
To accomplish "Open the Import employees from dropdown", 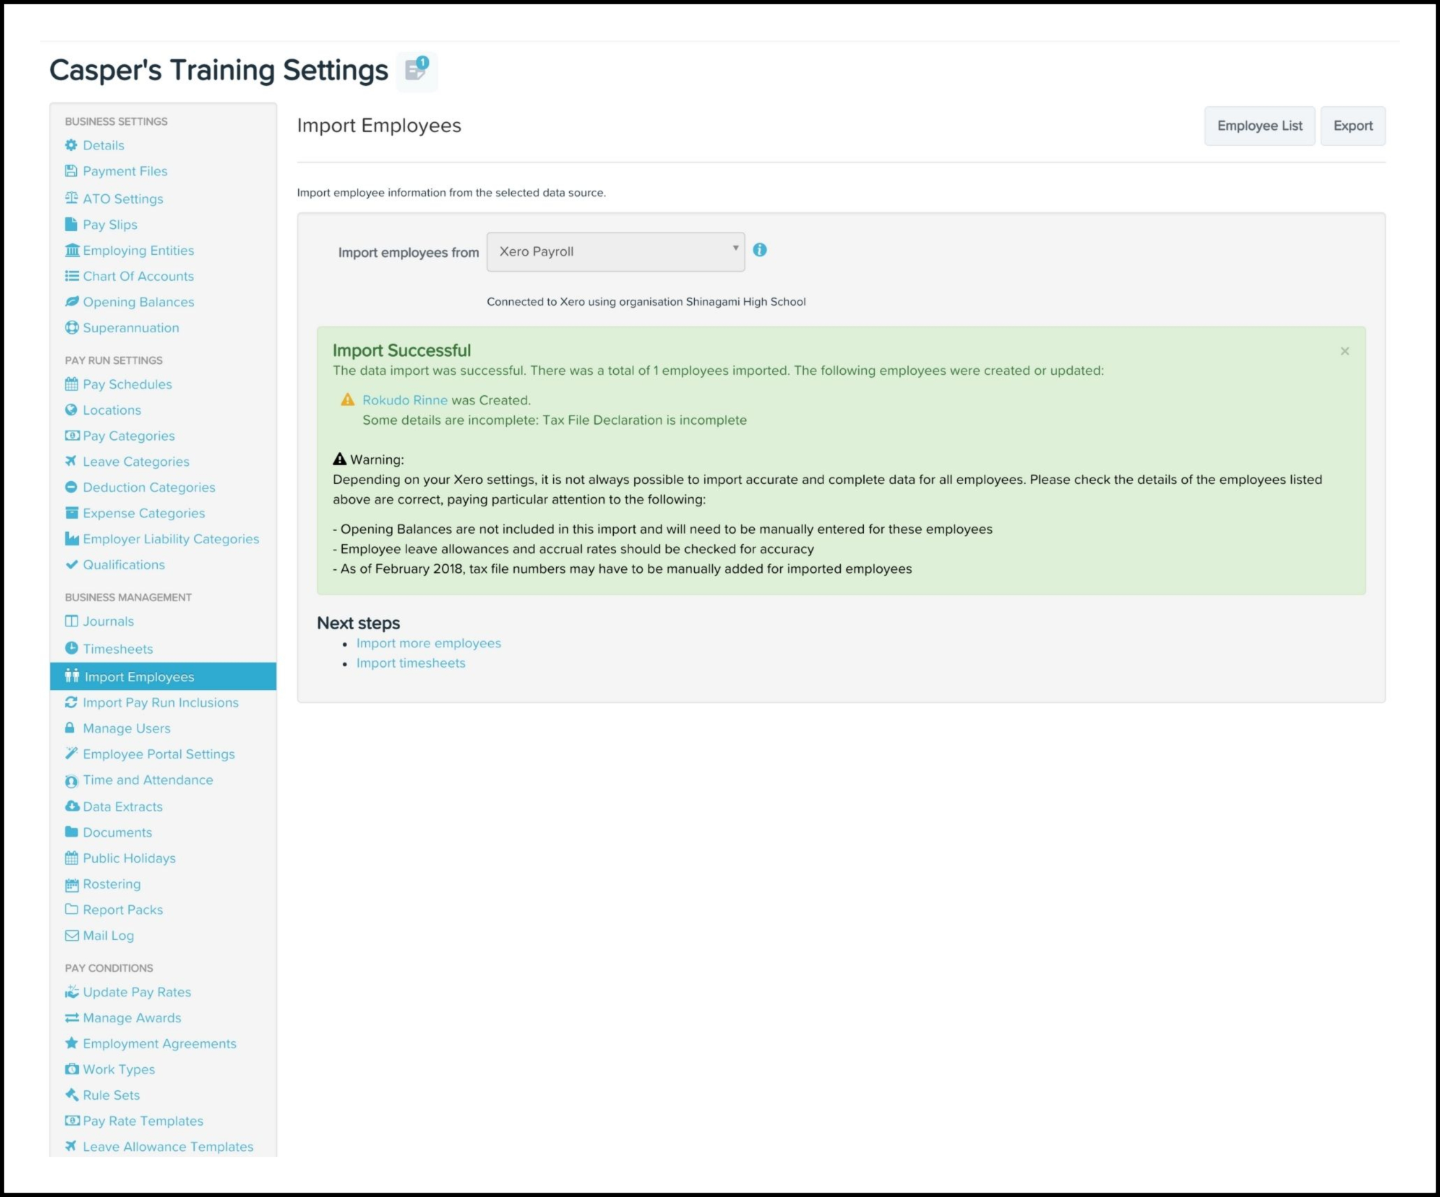I will click(x=615, y=252).
